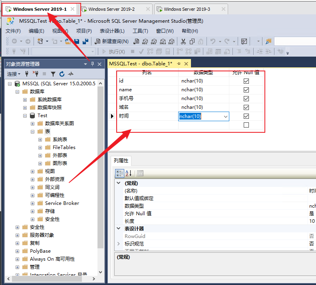Screen dimensions: 316x285
Task: Click the Copy icon in toolbar
Action: [192, 41]
